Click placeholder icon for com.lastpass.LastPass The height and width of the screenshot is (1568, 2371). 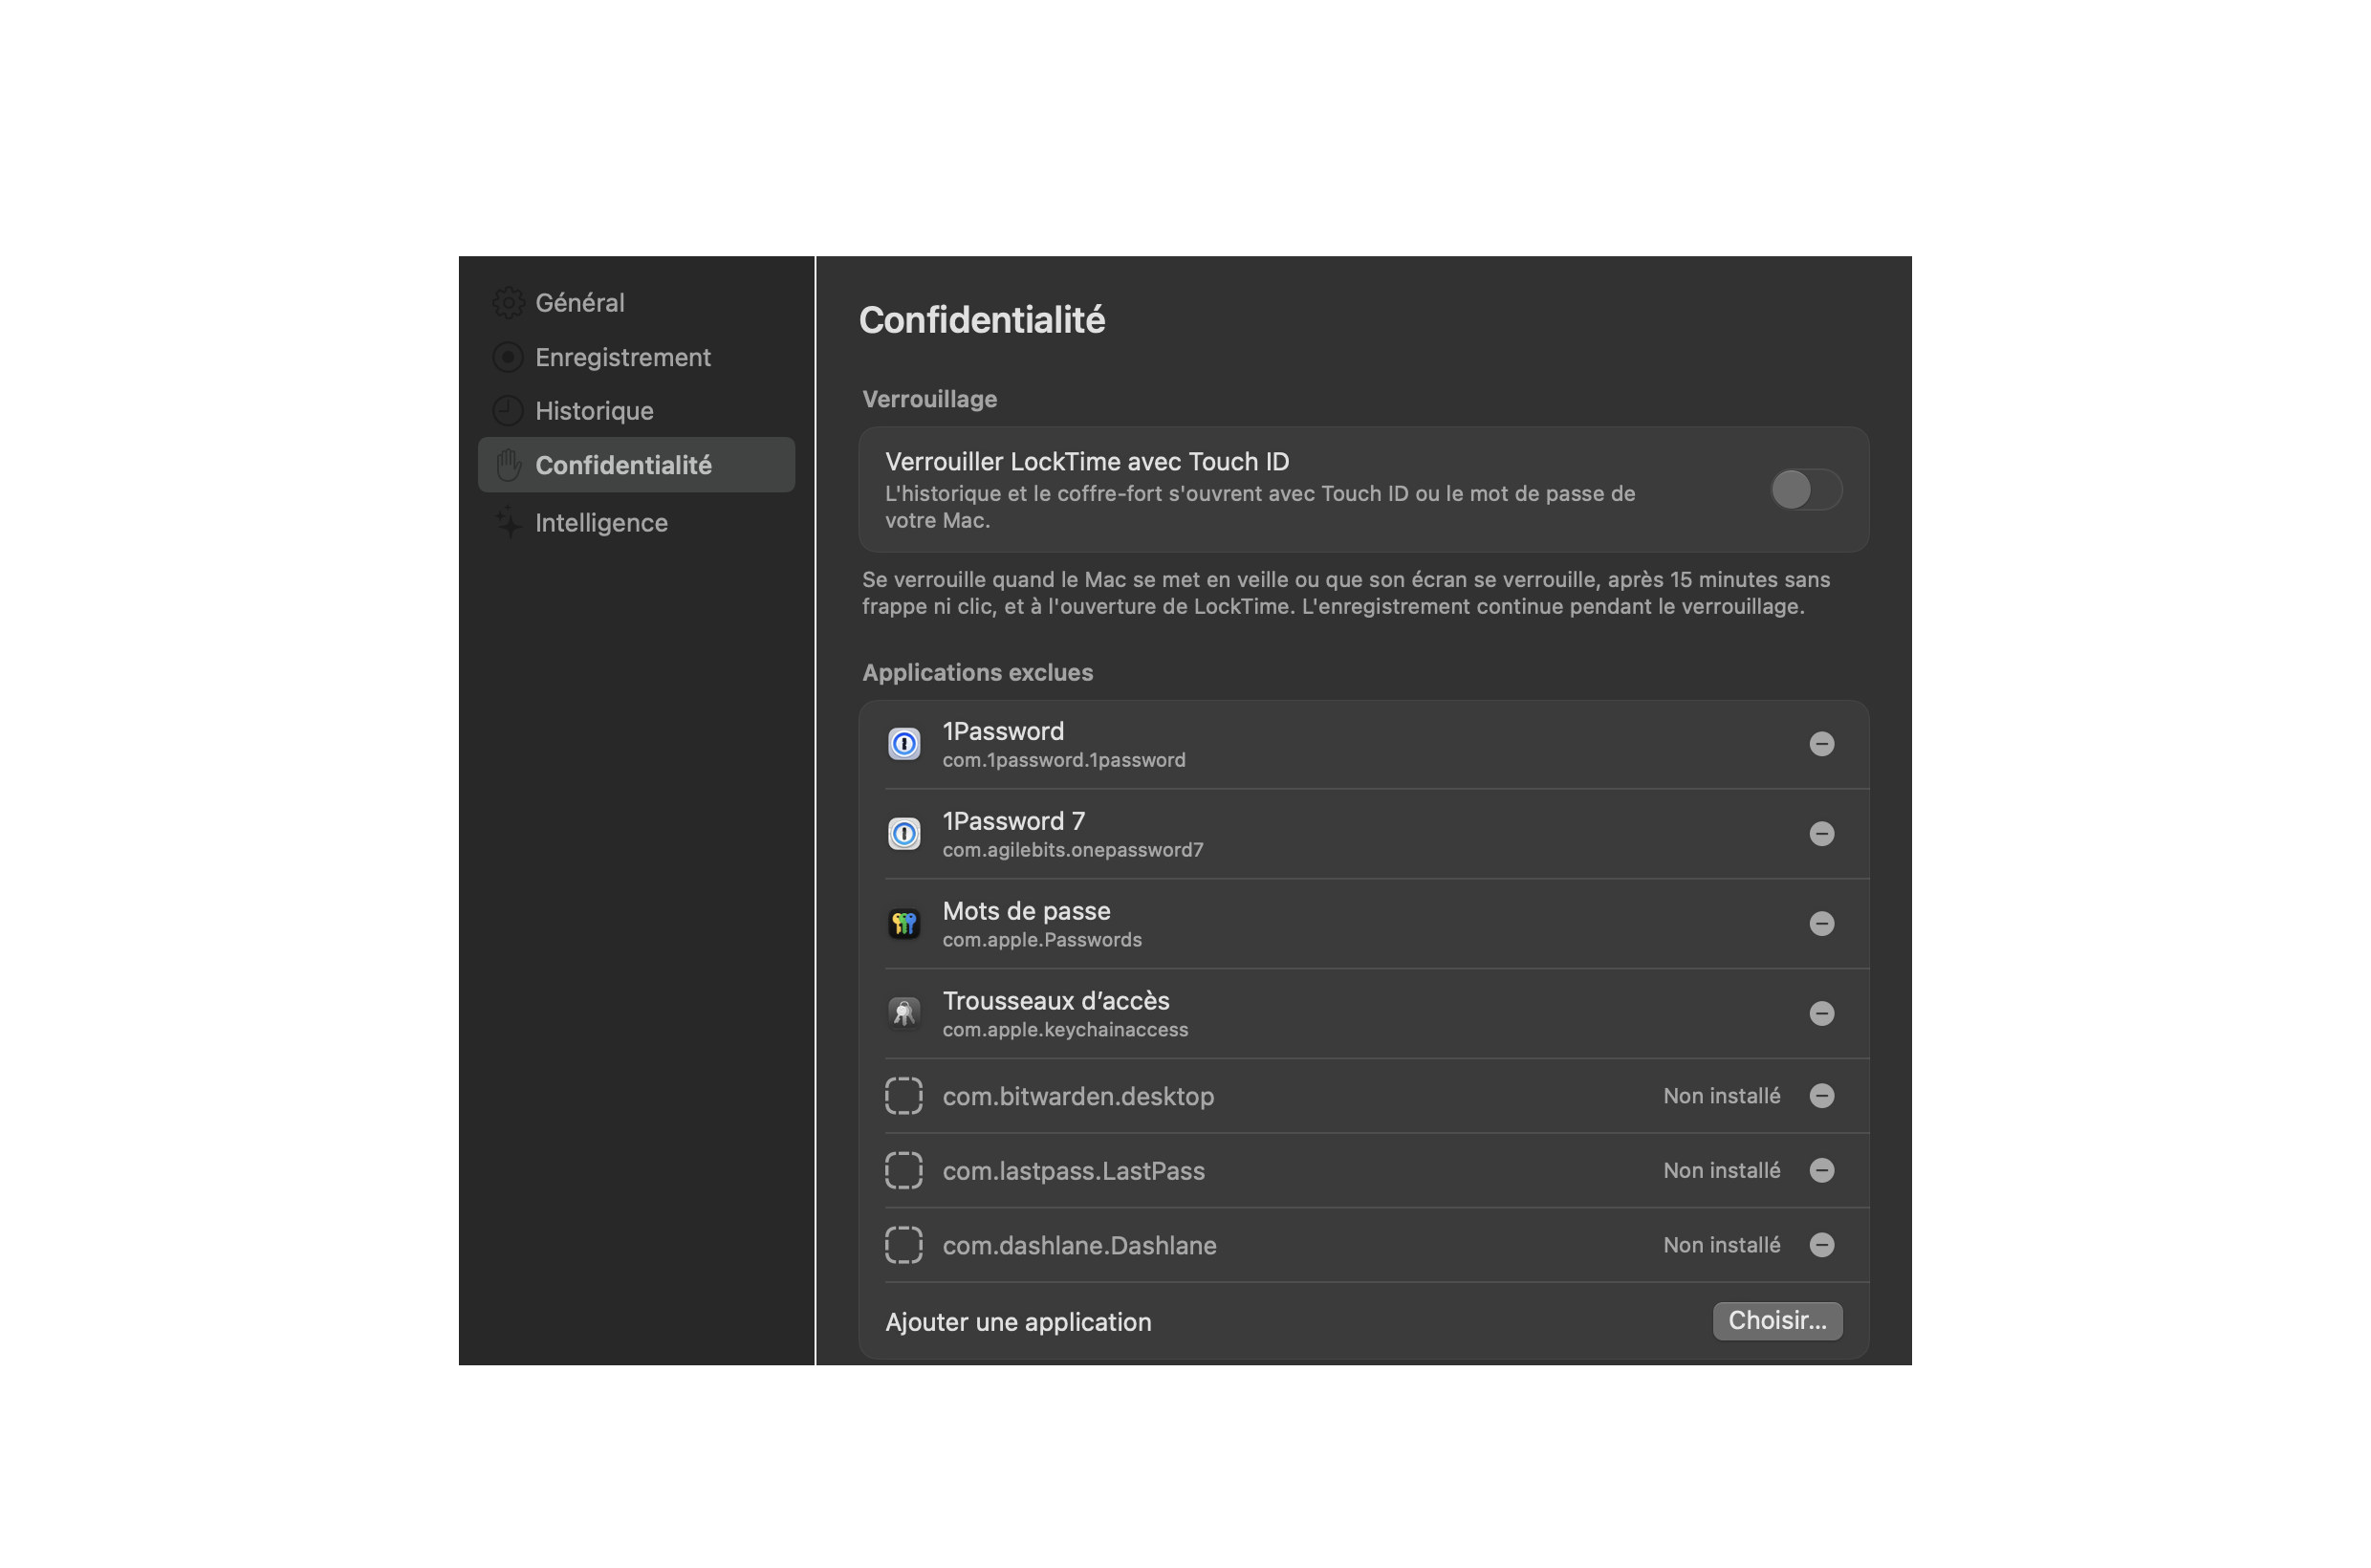click(904, 1171)
